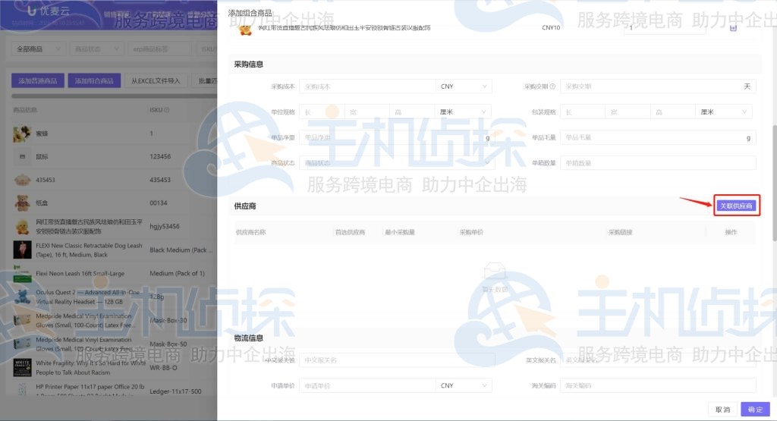Open the CNY currency dropdown for 采购成本
Screen dimensions: 777x421
(464, 86)
